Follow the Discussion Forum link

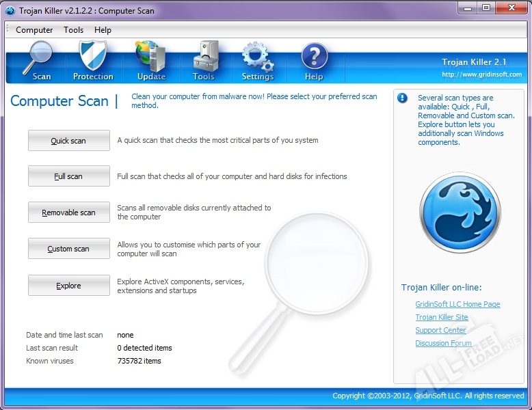443,344
